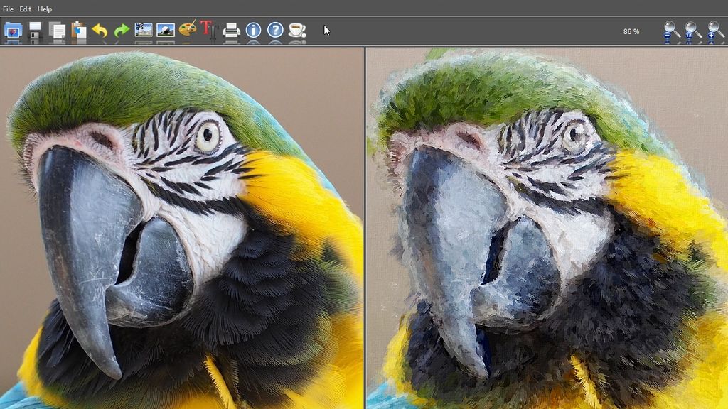
Task: Copy the image to clipboard
Action: (57, 30)
